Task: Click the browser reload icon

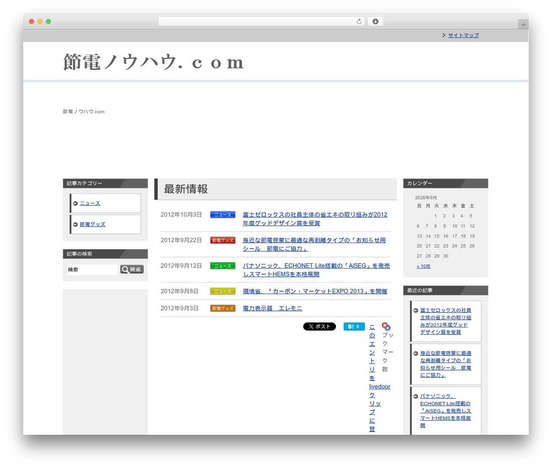Action: [359, 22]
